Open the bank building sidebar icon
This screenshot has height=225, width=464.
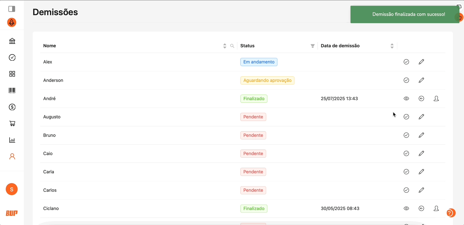coord(12,41)
